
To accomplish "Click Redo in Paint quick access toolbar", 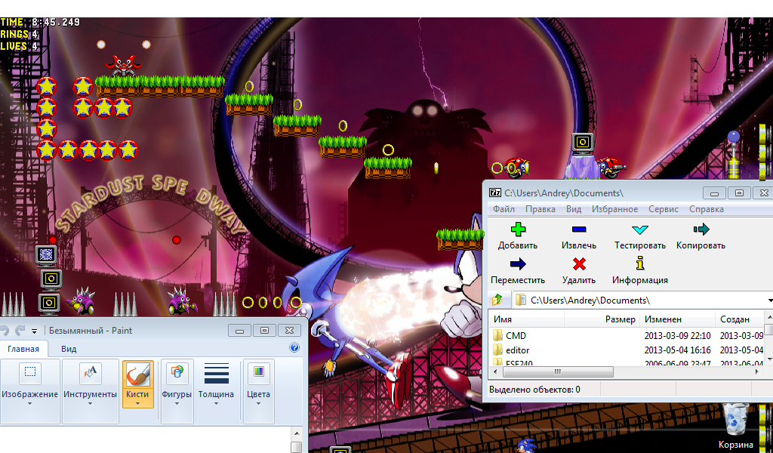I will 20,330.
